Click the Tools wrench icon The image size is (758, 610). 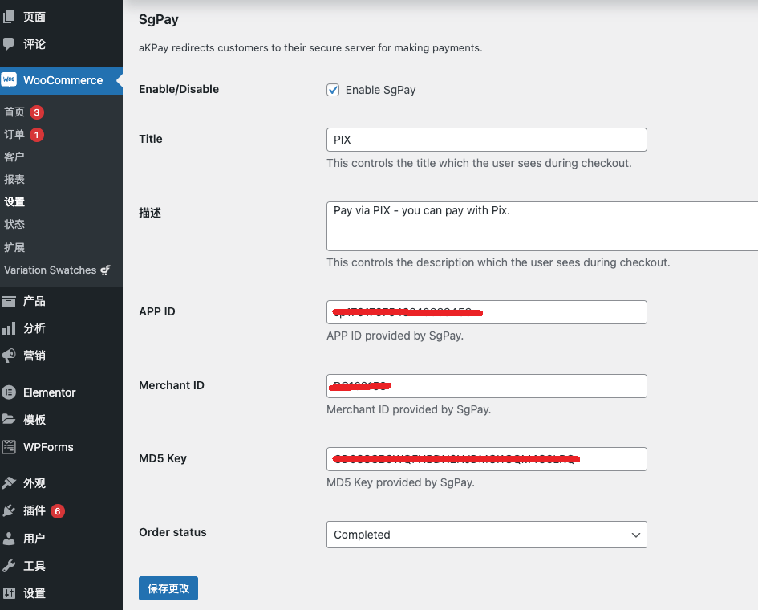click(x=9, y=566)
